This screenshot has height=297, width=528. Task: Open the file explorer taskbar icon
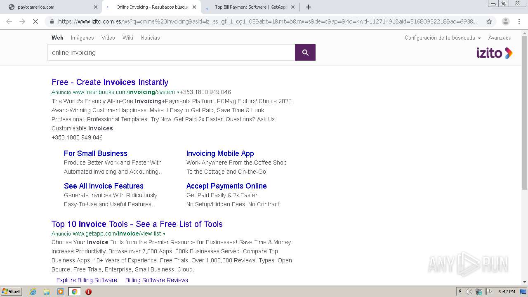[47, 292]
